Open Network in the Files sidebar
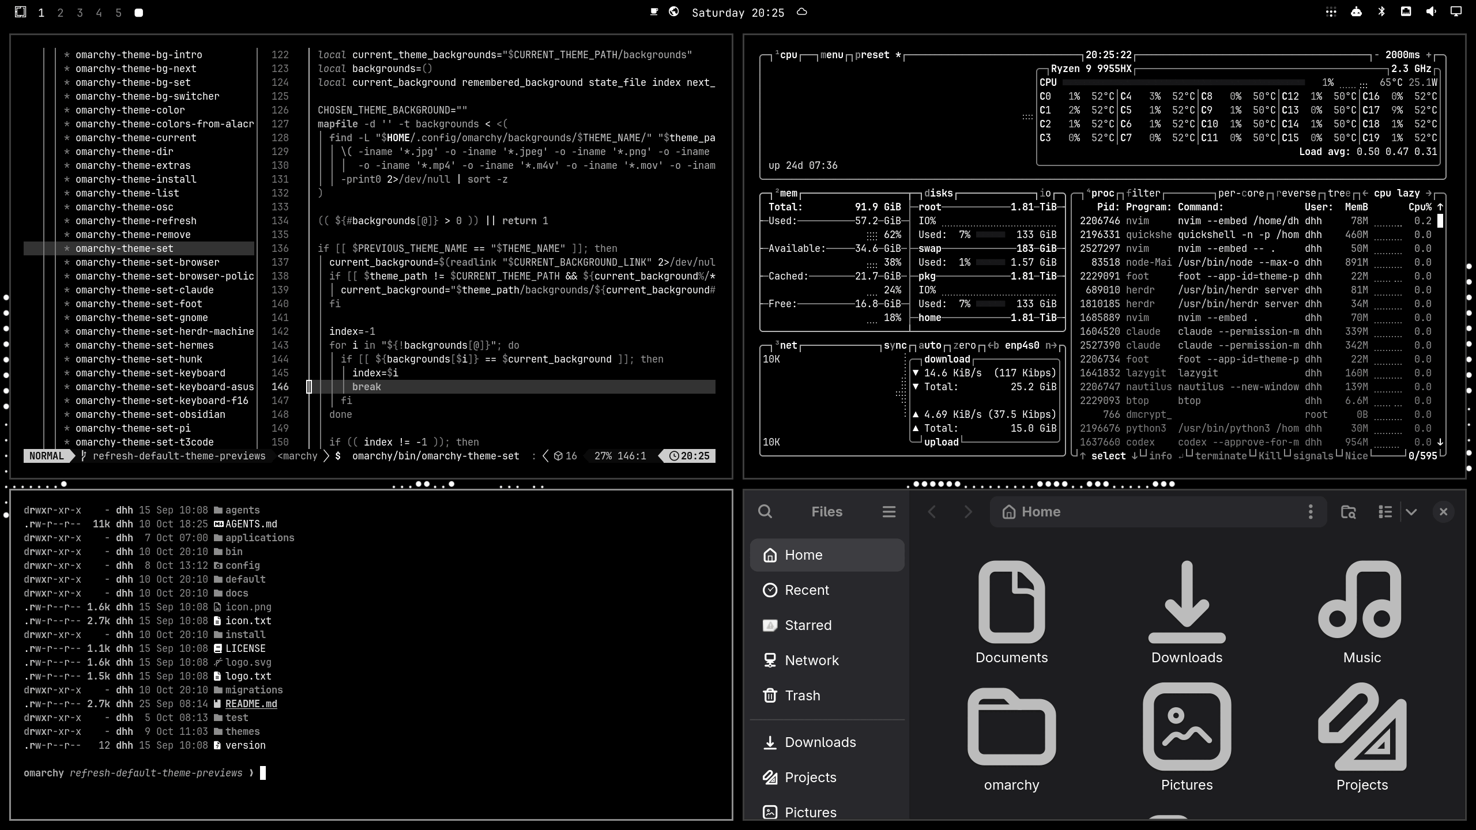This screenshot has width=1476, height=830. (827, 660)
